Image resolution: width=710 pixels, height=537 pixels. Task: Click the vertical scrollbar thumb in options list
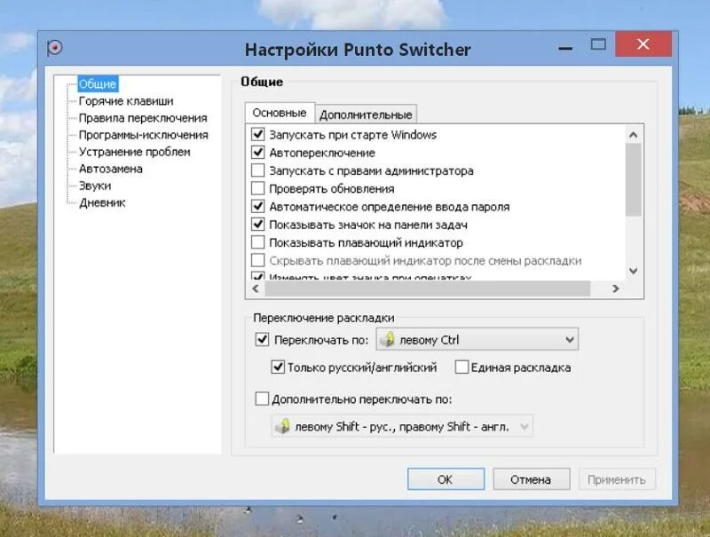point(633,180)
